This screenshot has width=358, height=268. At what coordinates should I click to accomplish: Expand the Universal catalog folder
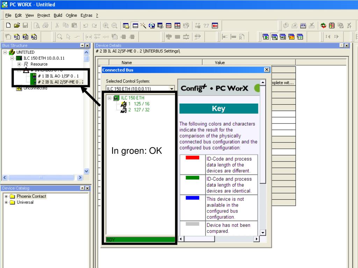point(6,202)
